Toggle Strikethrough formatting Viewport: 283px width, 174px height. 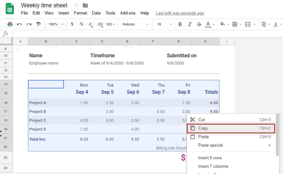click(x=199, y=24)
